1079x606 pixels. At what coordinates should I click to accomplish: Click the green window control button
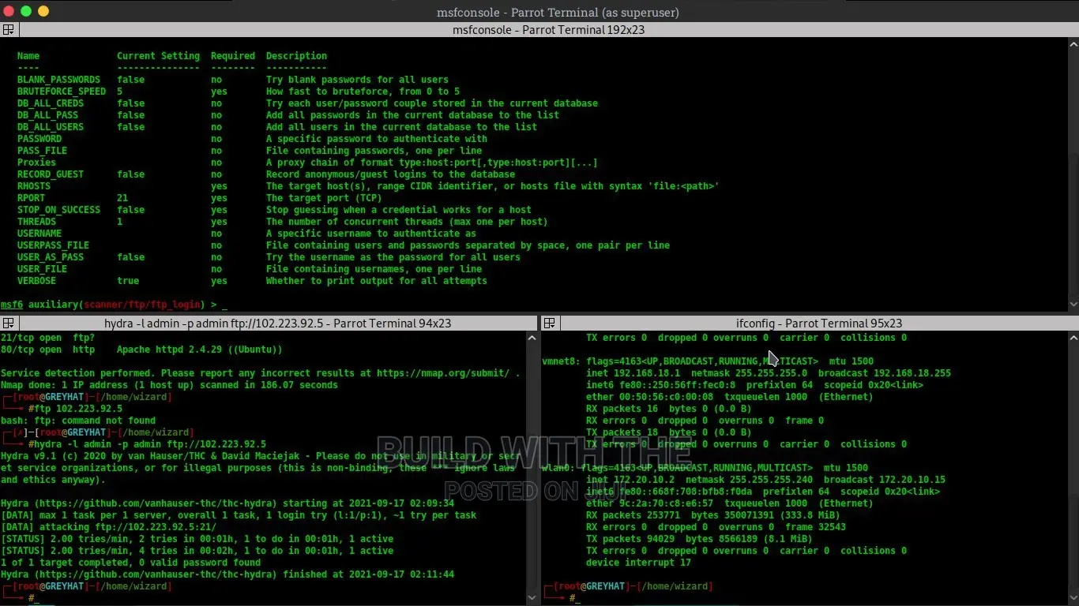26,11
